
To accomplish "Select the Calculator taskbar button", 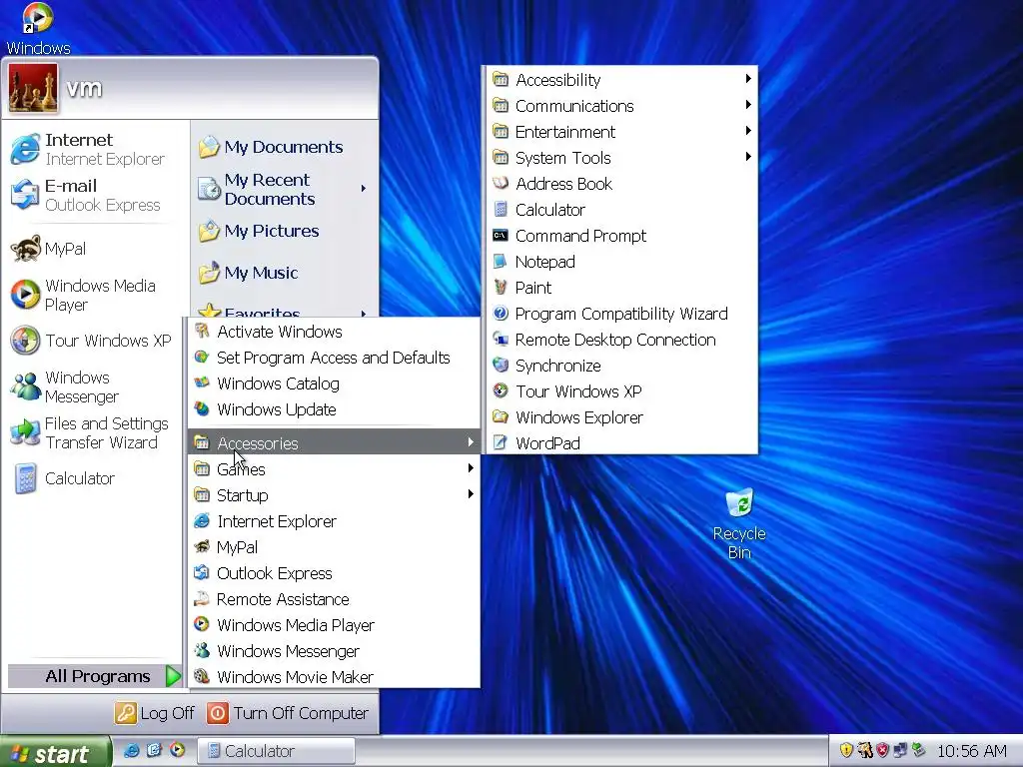I will [276, 751].
